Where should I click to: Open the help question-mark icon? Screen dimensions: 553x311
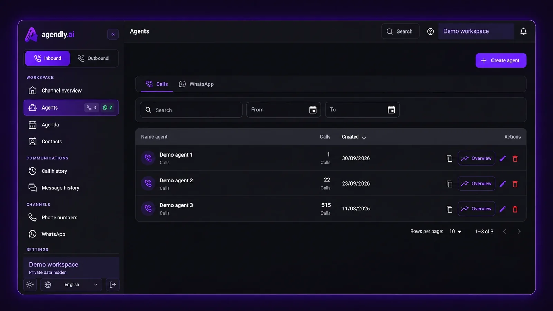430,31
